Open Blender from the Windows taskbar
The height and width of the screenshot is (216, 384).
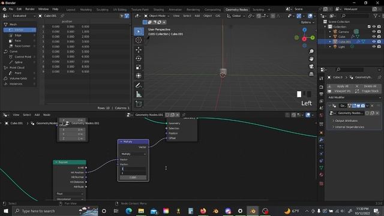(253, 211)
